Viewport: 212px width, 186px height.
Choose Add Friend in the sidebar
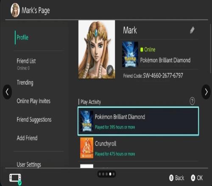pos(27,138)
